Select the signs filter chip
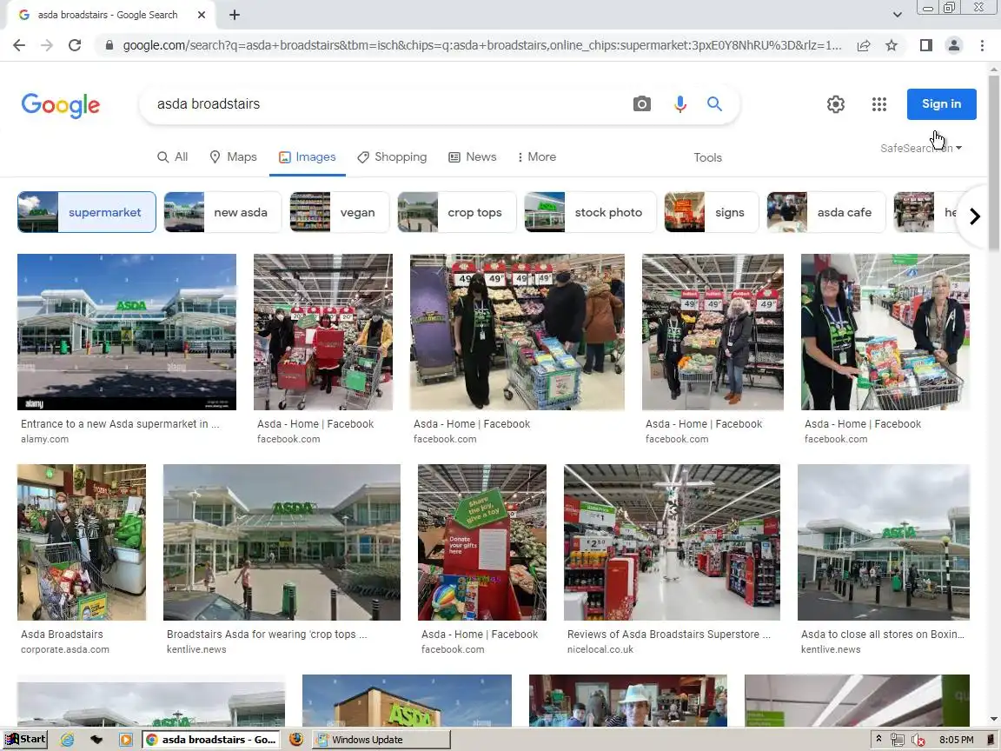The width and height of the screenshot is (1001, 751). 711,212
